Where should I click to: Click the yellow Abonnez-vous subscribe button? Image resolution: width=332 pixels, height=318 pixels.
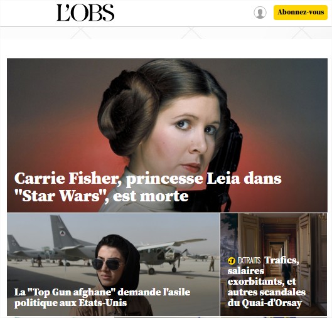coord(301,13)
